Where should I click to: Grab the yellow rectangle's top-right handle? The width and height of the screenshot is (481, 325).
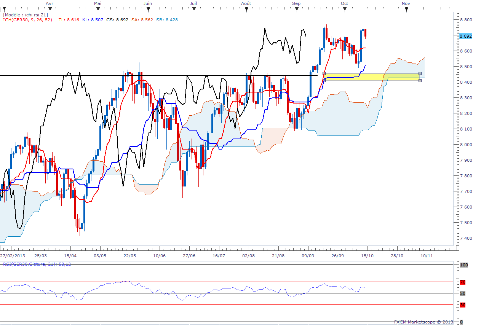(420, 73)
